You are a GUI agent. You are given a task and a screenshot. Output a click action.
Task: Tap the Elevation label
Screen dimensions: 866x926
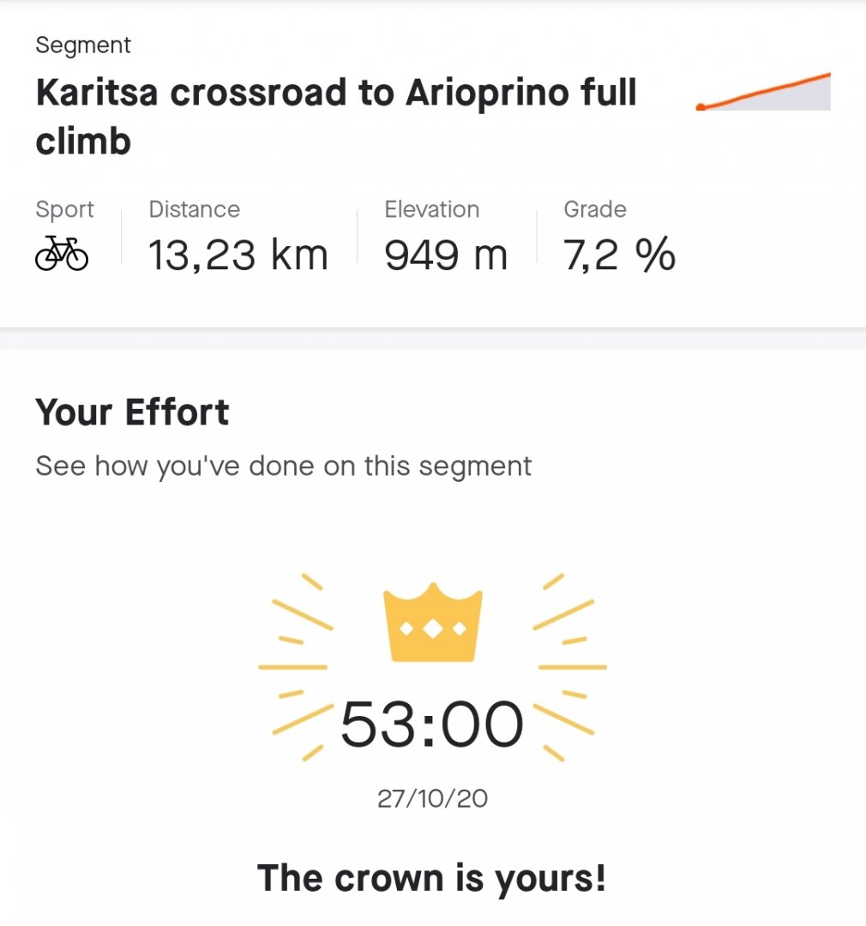point(432,209)
